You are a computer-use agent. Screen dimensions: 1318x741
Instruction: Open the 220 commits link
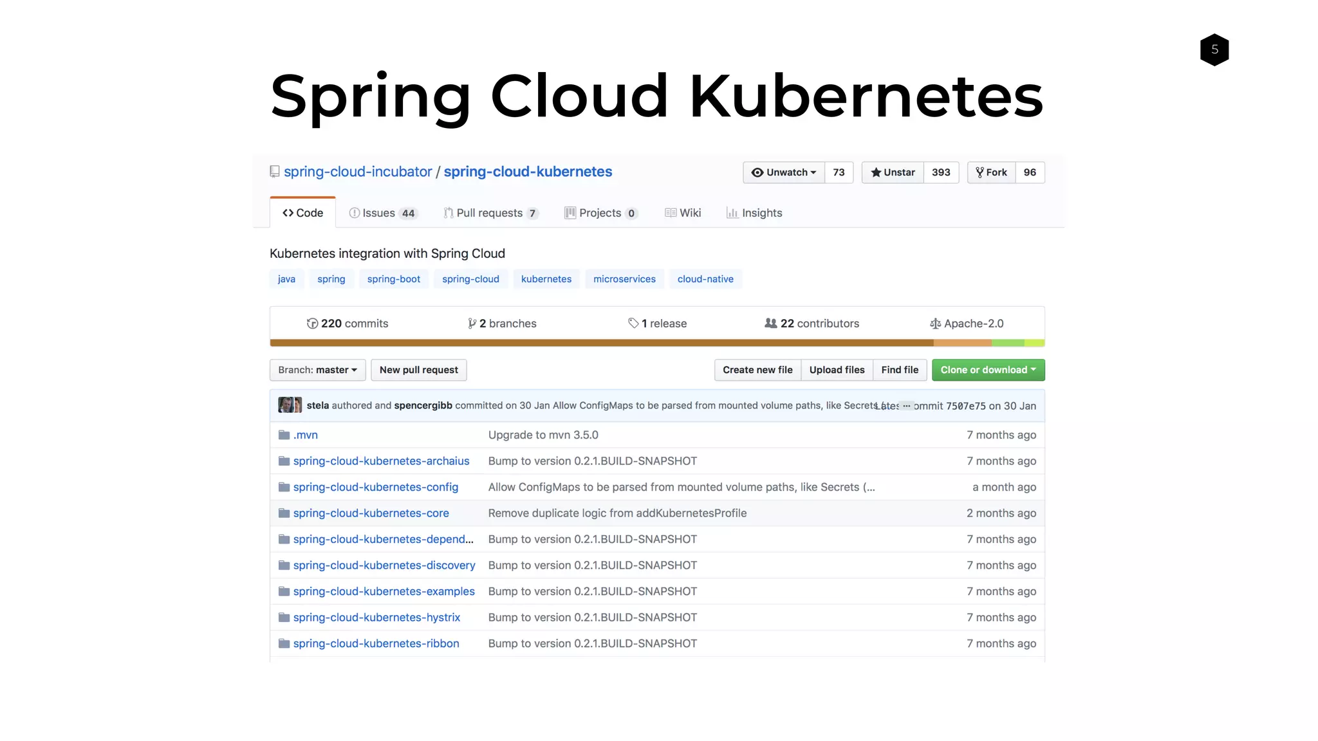(348, 324)
